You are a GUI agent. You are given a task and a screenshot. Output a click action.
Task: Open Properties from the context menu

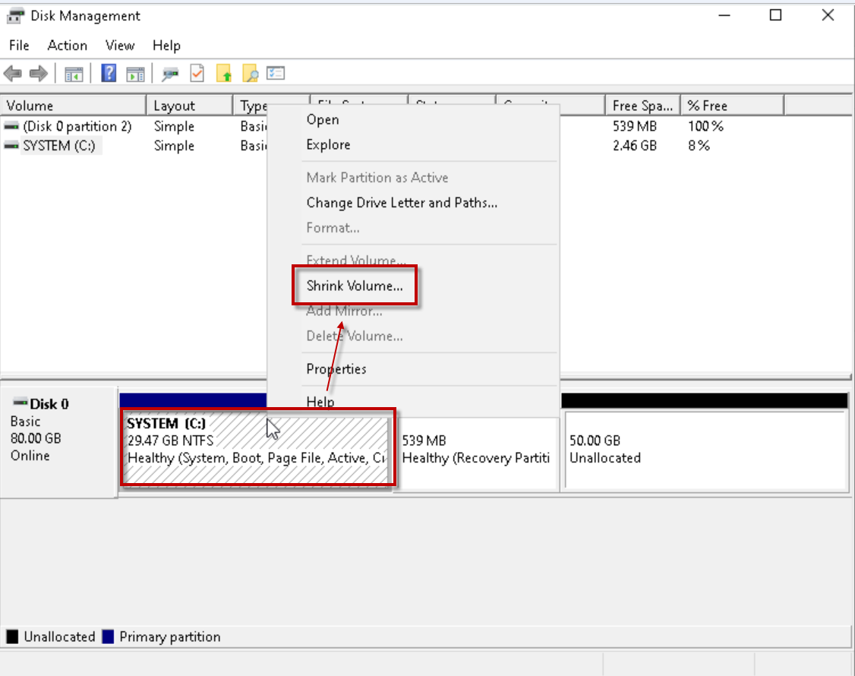[x=336, y=369]
